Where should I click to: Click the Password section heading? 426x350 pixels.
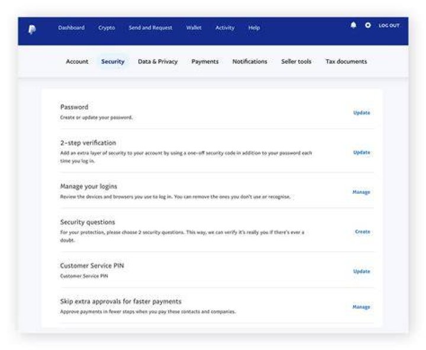74,107
